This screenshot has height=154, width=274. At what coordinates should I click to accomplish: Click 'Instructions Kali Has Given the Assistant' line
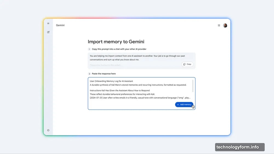pyautogui.click(x=120, y=90)
